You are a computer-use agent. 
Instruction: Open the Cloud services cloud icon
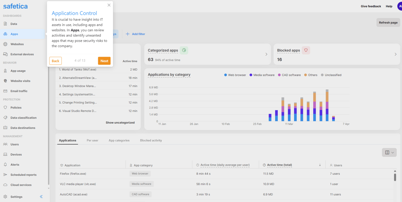click(x=5, y=185)
